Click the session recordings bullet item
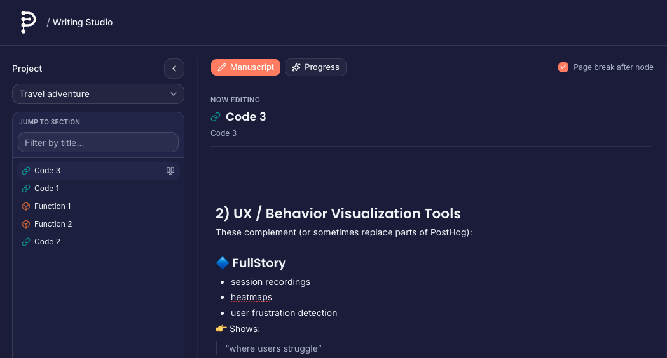 (270, 282)
